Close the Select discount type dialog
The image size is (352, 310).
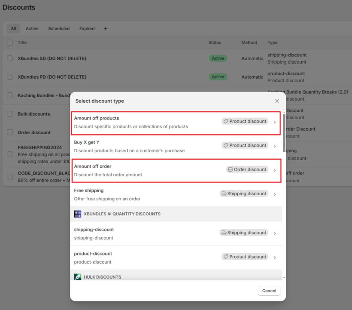277,101
